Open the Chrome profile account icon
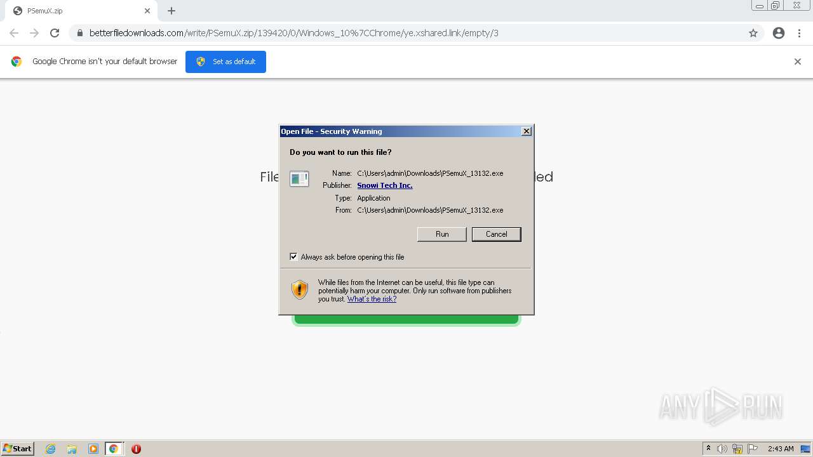Image resolution: width=813 pixels, height=457 pixels. (779, 33)
